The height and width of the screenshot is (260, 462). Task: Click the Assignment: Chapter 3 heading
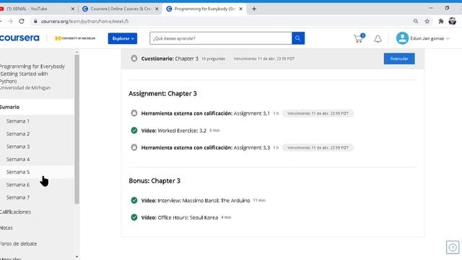pyautogui.click(x=162, y=93)
